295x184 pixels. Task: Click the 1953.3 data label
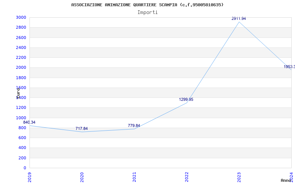[x=289, y=67]
